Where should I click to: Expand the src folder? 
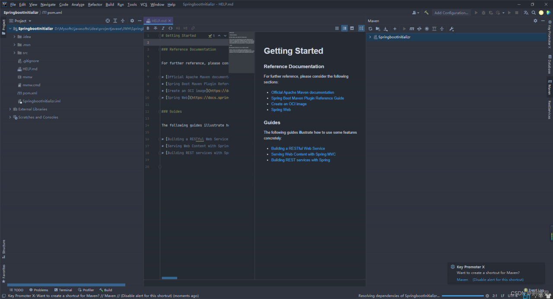[x=14, y=53]
